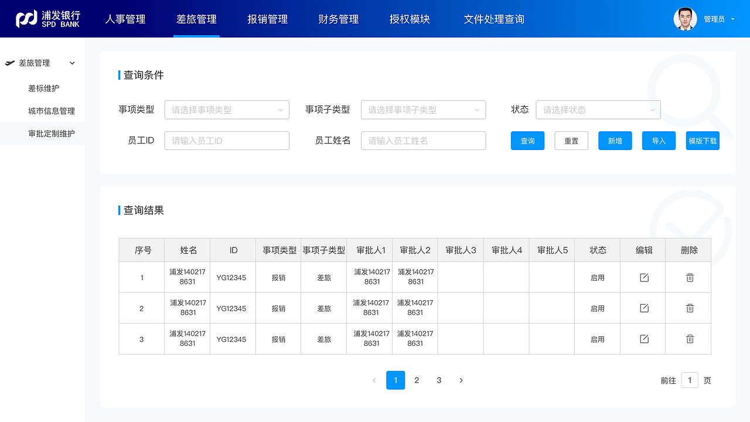Delete the record in row 1

pyautogui.click(x=690, y=277)
